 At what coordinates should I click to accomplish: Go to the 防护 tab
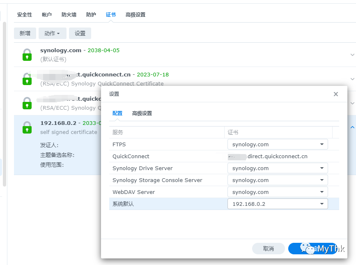click(x=91, y=15)
